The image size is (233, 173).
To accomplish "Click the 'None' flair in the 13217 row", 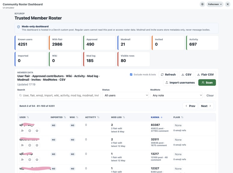I will tap(178, 154).
